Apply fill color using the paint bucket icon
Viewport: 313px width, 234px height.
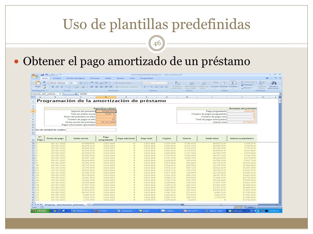pos(76,87)
